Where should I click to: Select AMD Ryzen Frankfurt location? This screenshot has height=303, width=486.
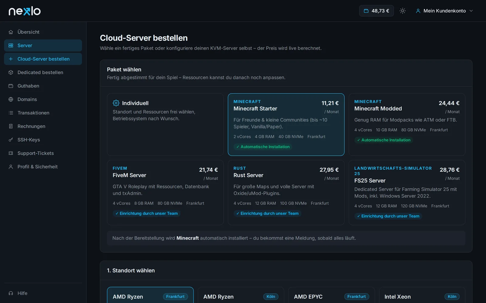[150, 295]
